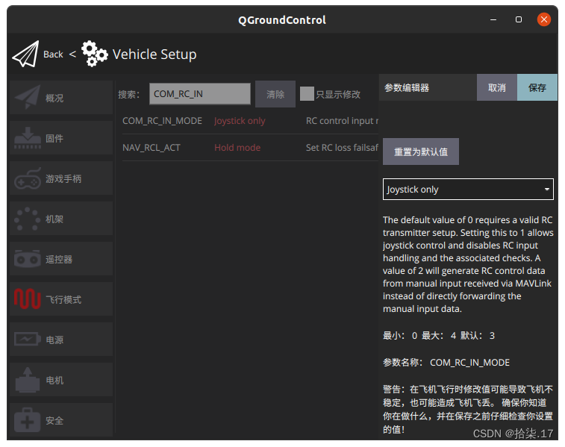Expand the Joystick only dropdown

(x=468, y=189)
